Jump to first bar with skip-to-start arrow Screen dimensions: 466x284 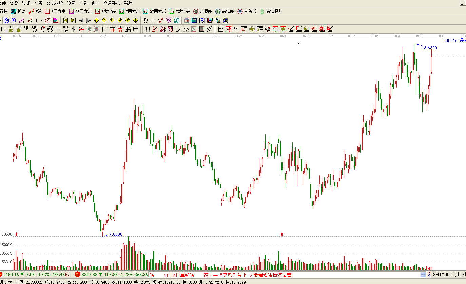tap(65, 20)
